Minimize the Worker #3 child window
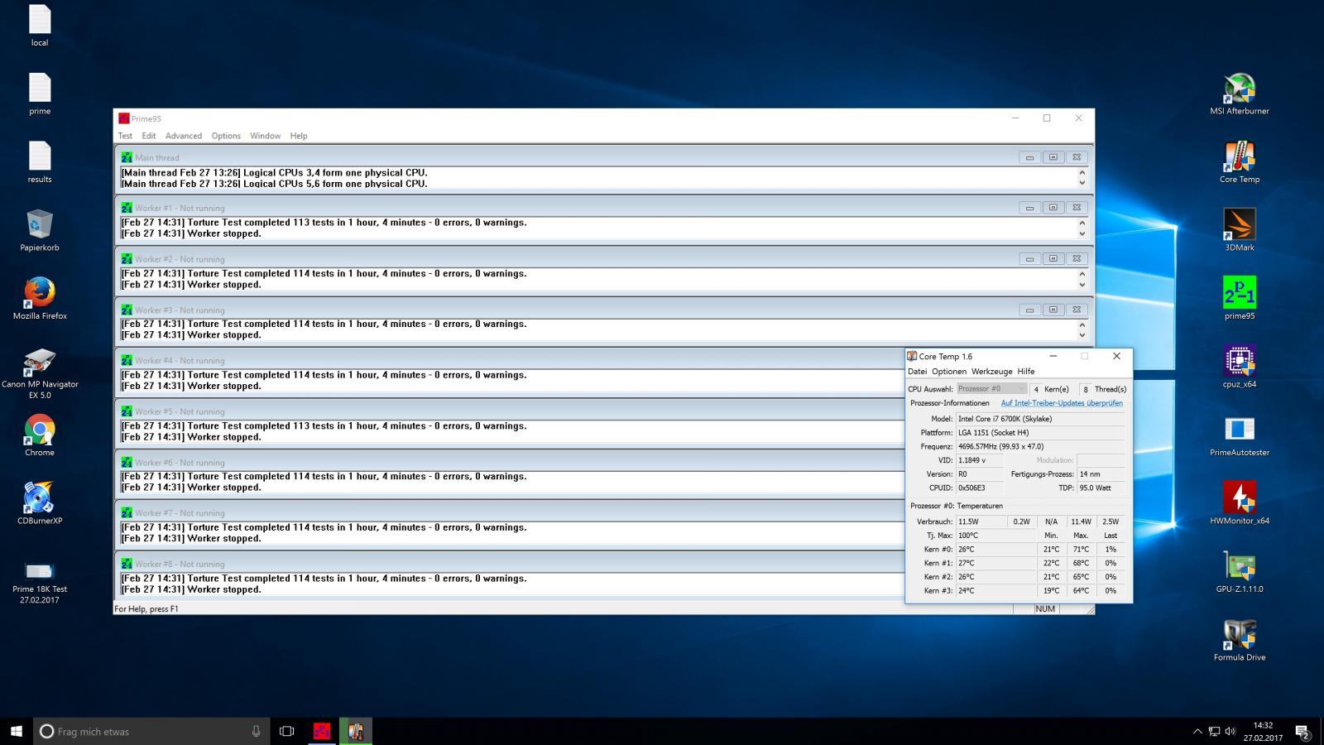Viewport: 1324px width, 745px height. (x=1029, y=310)
